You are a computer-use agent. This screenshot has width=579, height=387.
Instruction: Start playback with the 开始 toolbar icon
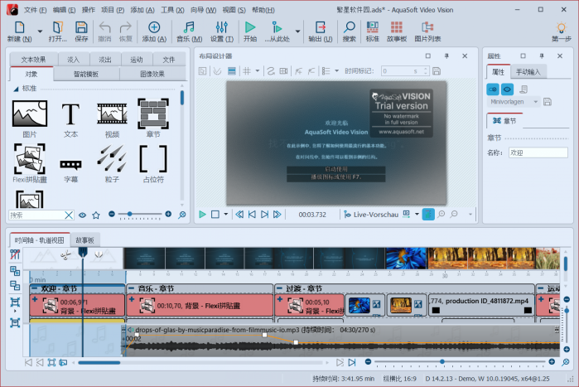250,27
